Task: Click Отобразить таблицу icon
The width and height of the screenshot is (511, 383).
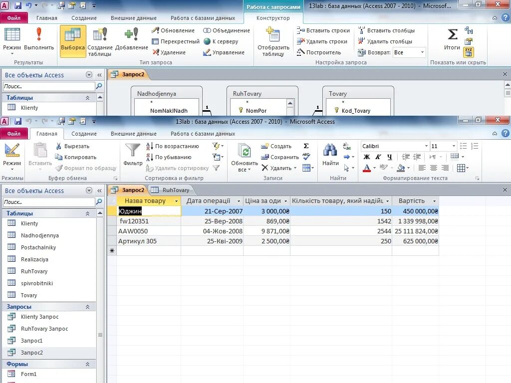Action: pyautogui.click(x=273, y=41)
